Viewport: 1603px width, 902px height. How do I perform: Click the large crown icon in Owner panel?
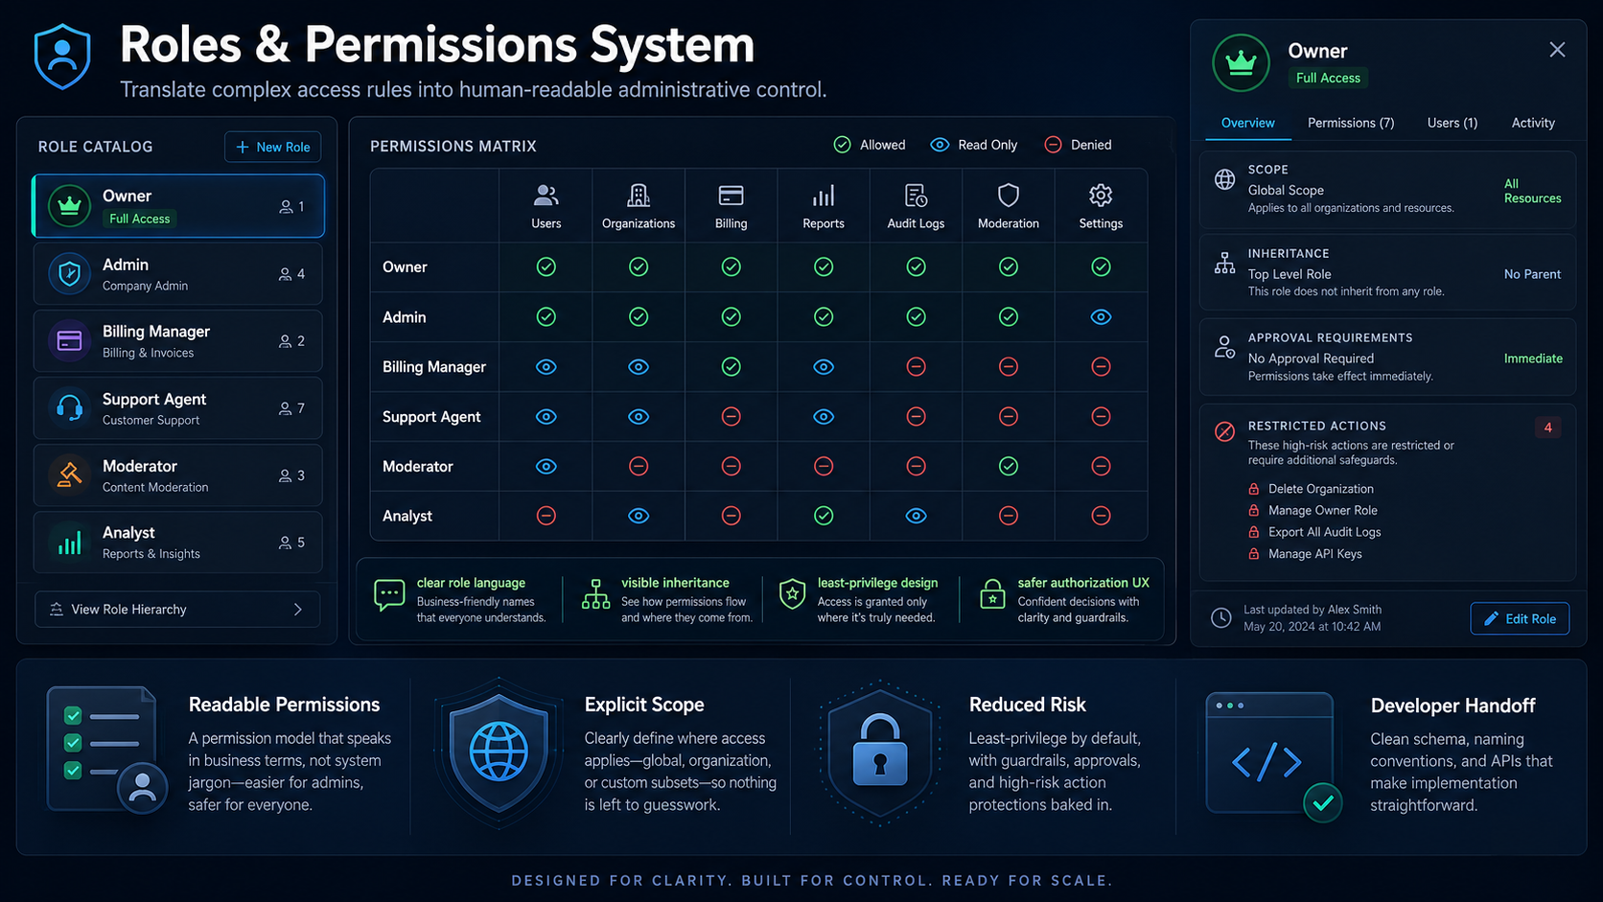[x=1242, y=63]
